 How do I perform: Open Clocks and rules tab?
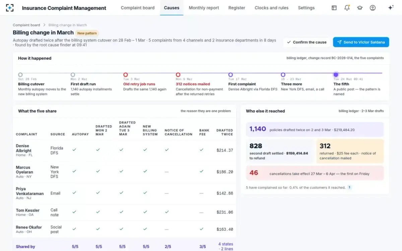pos(271,8)
